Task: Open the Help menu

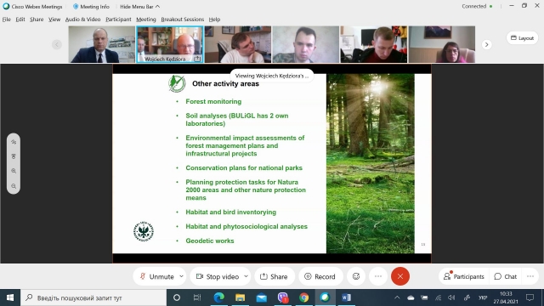Action: coord(214,20)
